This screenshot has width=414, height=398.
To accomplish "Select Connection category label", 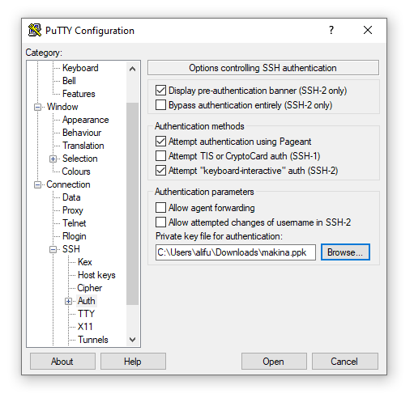I will point(68,184).
